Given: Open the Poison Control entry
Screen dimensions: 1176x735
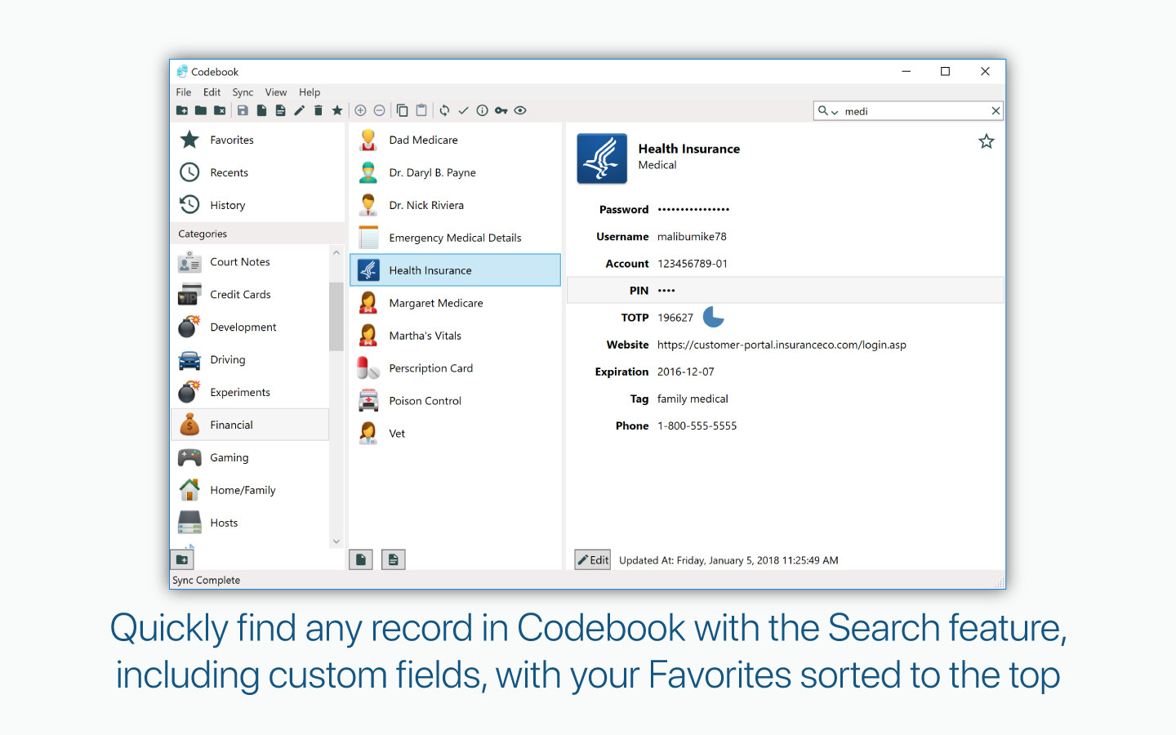Looking at the screenshot, I should coord(456,401).
